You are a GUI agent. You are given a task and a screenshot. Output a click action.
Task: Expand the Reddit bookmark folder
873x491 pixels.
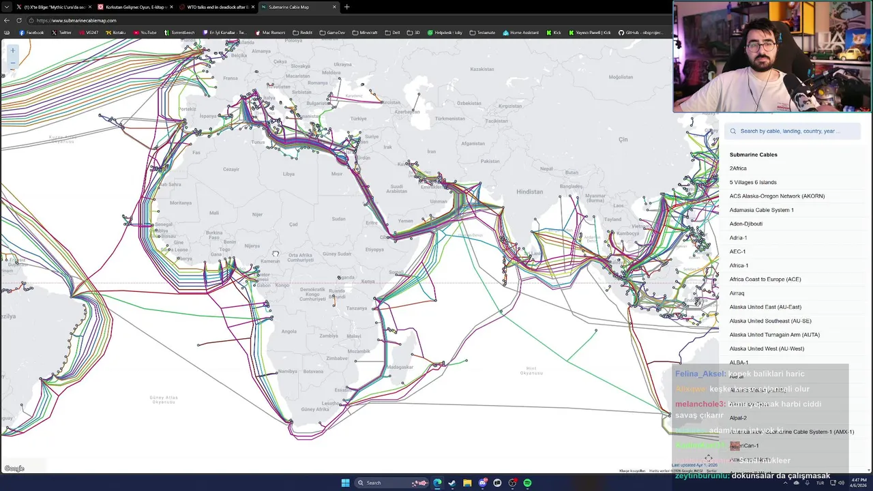pos(303,33)
